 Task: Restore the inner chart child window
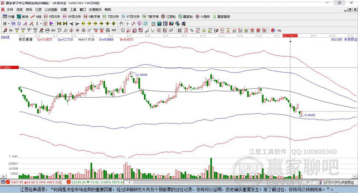[350, 9]
